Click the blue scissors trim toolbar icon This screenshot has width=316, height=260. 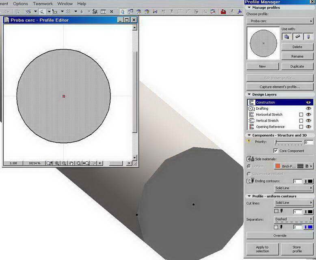[x=155, y=11]
